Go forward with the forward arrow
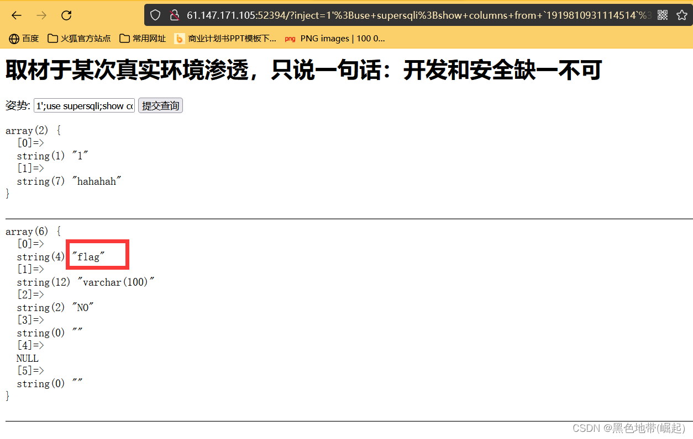Image resolution: width=693 pixels, height=439 pixels. pyautogui.click(x=41, y=15)
